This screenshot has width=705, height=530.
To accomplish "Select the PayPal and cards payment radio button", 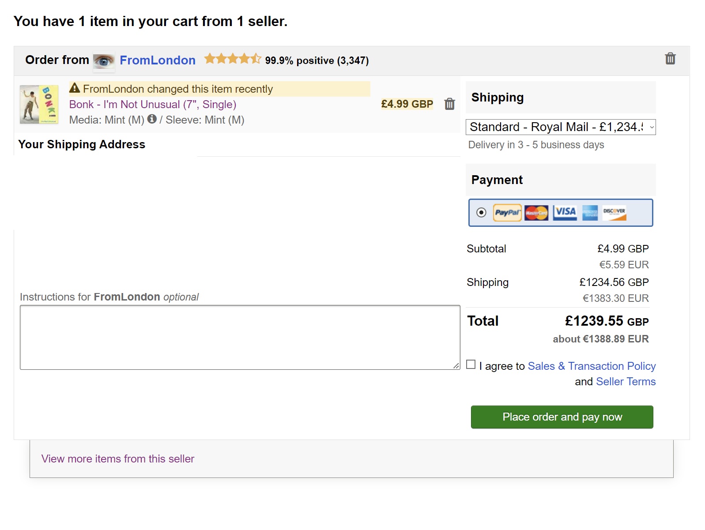I will click(x=481, y=213).
